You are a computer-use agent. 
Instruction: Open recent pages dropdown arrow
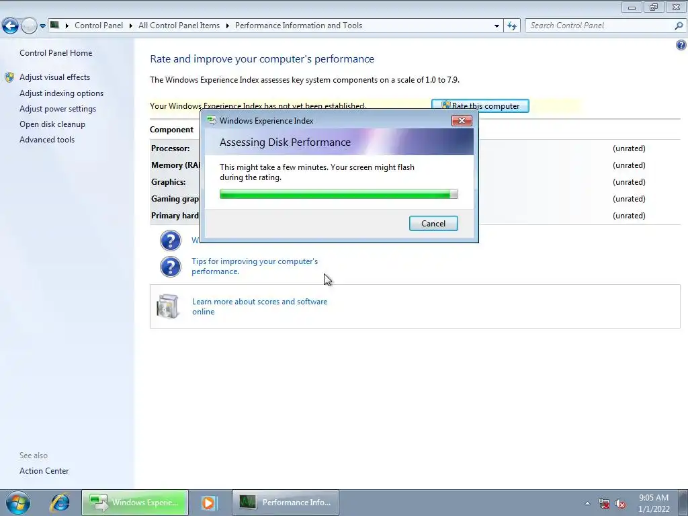(x=42, y=26)
